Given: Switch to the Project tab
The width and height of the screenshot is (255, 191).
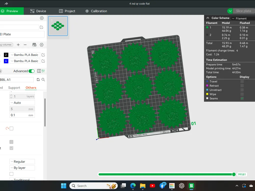Looking at the screenshot, I should point(67,11).
